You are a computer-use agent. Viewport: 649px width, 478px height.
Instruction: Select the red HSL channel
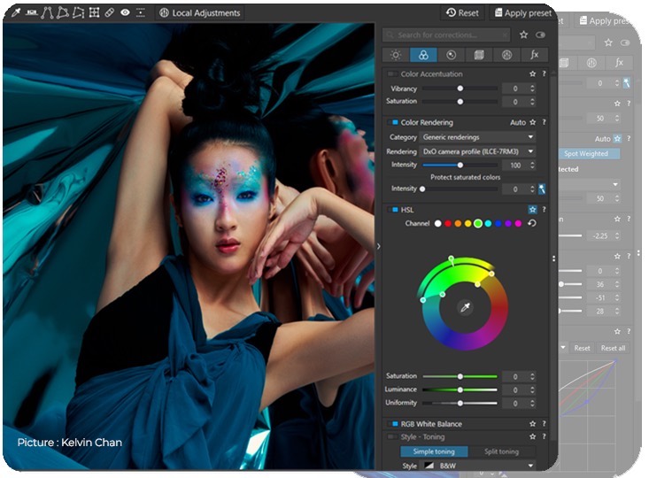(x=448, y=223)
